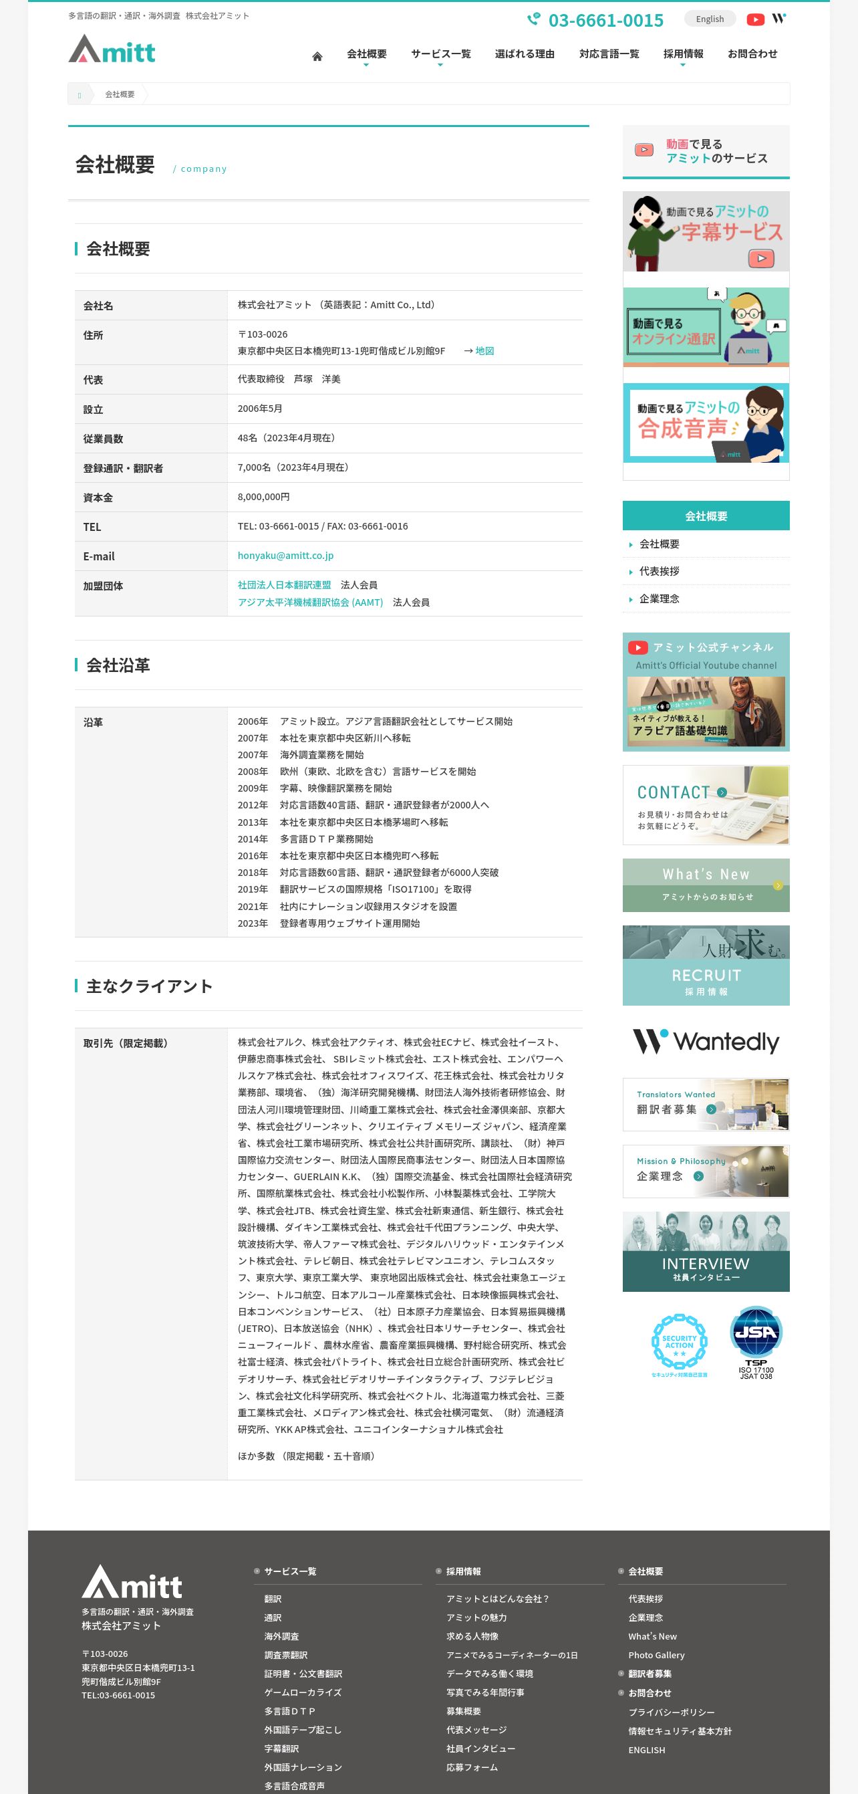Open the INTERVIEW 社員インタビュー banner
The height and width of the screenshot is (1794, 858).
706,1252
